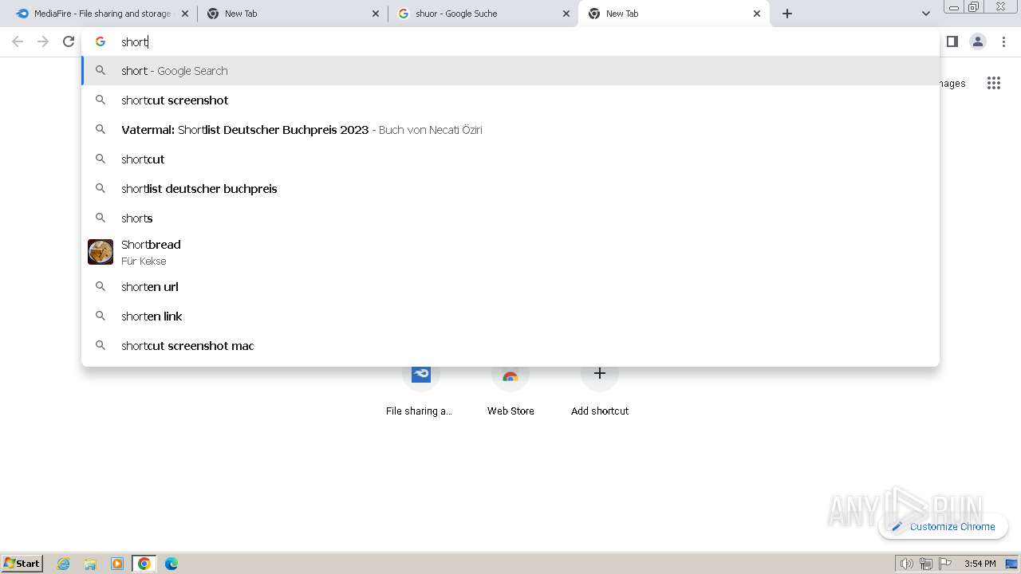This screenshot has height=574, width=1021.
Task: Click the Shortbread thumbnail image
Action: coord(101,252)
